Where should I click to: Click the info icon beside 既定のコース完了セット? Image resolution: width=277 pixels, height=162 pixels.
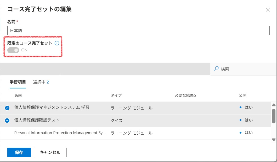click(x=57, y=43)
